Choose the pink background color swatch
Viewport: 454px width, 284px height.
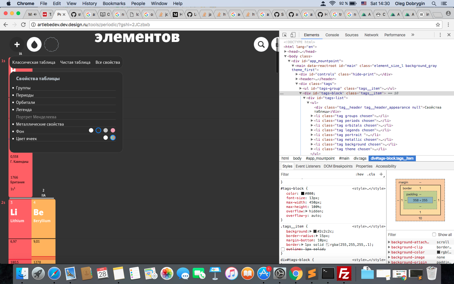pyautogui.click(x=113, y=130)
